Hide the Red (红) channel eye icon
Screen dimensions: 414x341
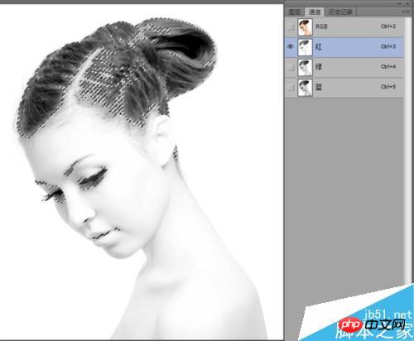point(291,47)
